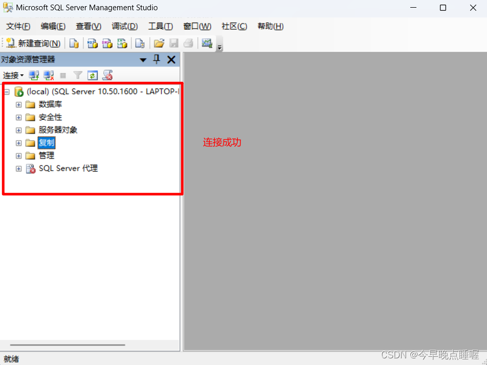Expand the SQL Server 代理 node

[18, 168]
